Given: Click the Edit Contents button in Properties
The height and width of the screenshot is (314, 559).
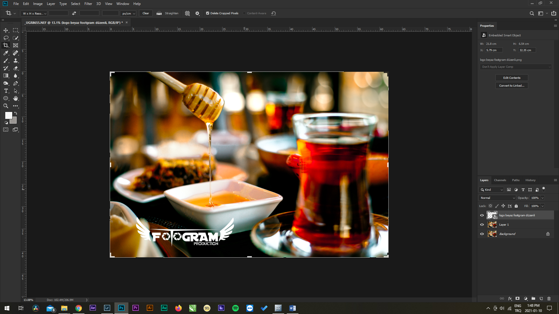Looking at the screenshot, I should coord(512,78).
